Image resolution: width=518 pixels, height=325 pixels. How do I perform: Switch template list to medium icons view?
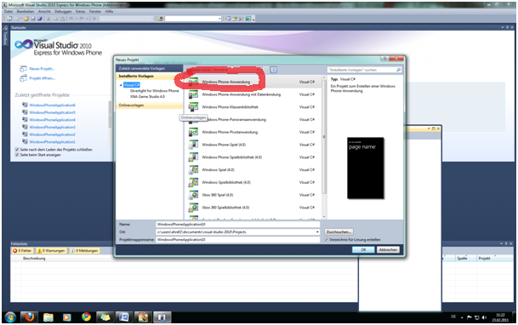tap(274, 70)
